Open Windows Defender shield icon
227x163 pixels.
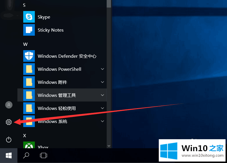[x=29, y=56]
